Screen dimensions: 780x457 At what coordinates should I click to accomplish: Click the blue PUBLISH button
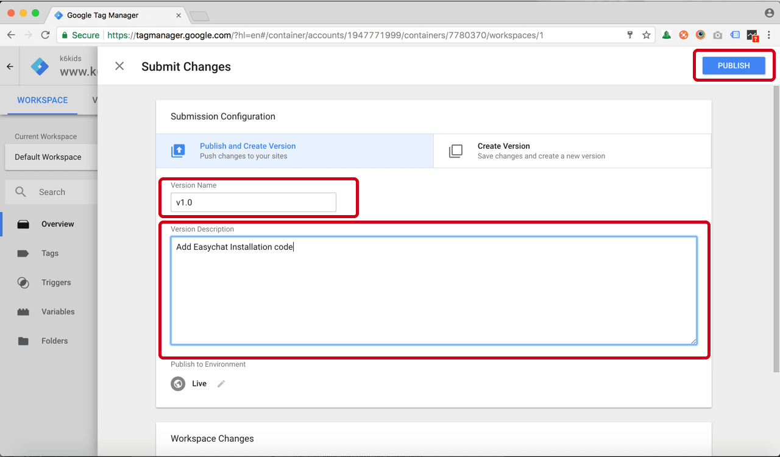click(734, 66)
